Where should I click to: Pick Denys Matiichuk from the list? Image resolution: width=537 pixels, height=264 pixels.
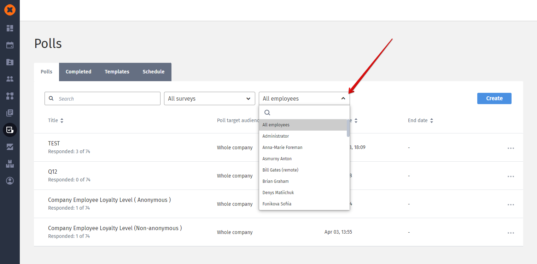[x=303, y=193]
